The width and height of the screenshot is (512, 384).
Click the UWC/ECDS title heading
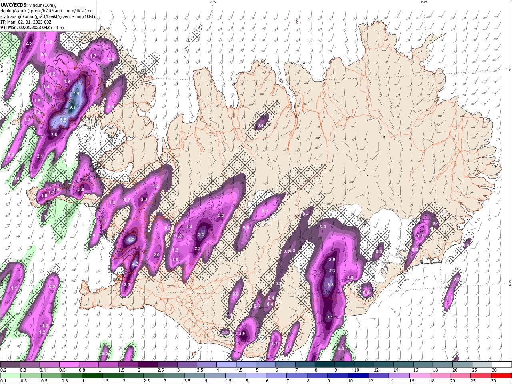pyautogui.click(x=13, y=5)
